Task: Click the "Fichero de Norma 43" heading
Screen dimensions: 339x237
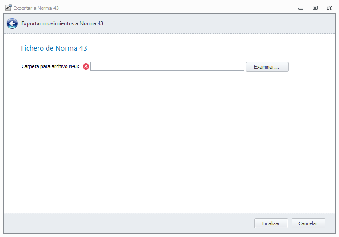Action: click(x=54, y=48)
